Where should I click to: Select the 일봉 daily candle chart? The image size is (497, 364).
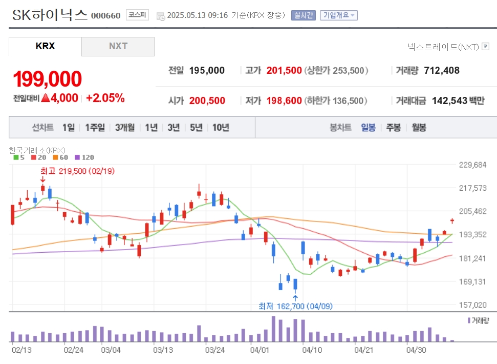tap(368, 128)
